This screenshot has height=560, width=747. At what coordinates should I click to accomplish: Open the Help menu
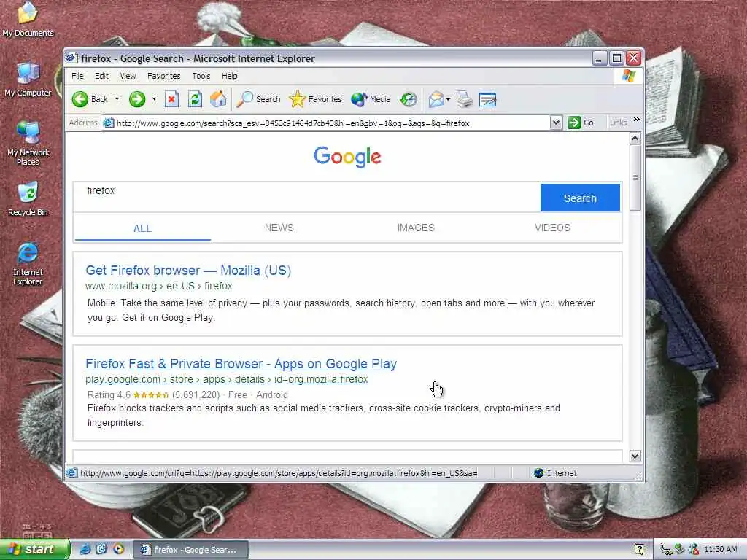pos(229,76)
